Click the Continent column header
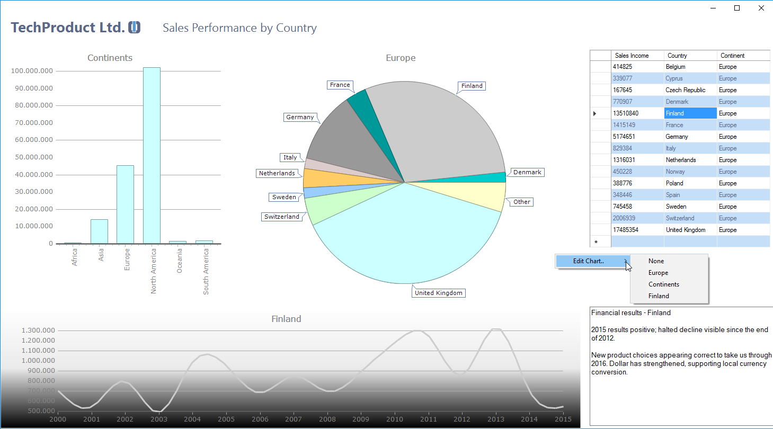 (743, 56)
